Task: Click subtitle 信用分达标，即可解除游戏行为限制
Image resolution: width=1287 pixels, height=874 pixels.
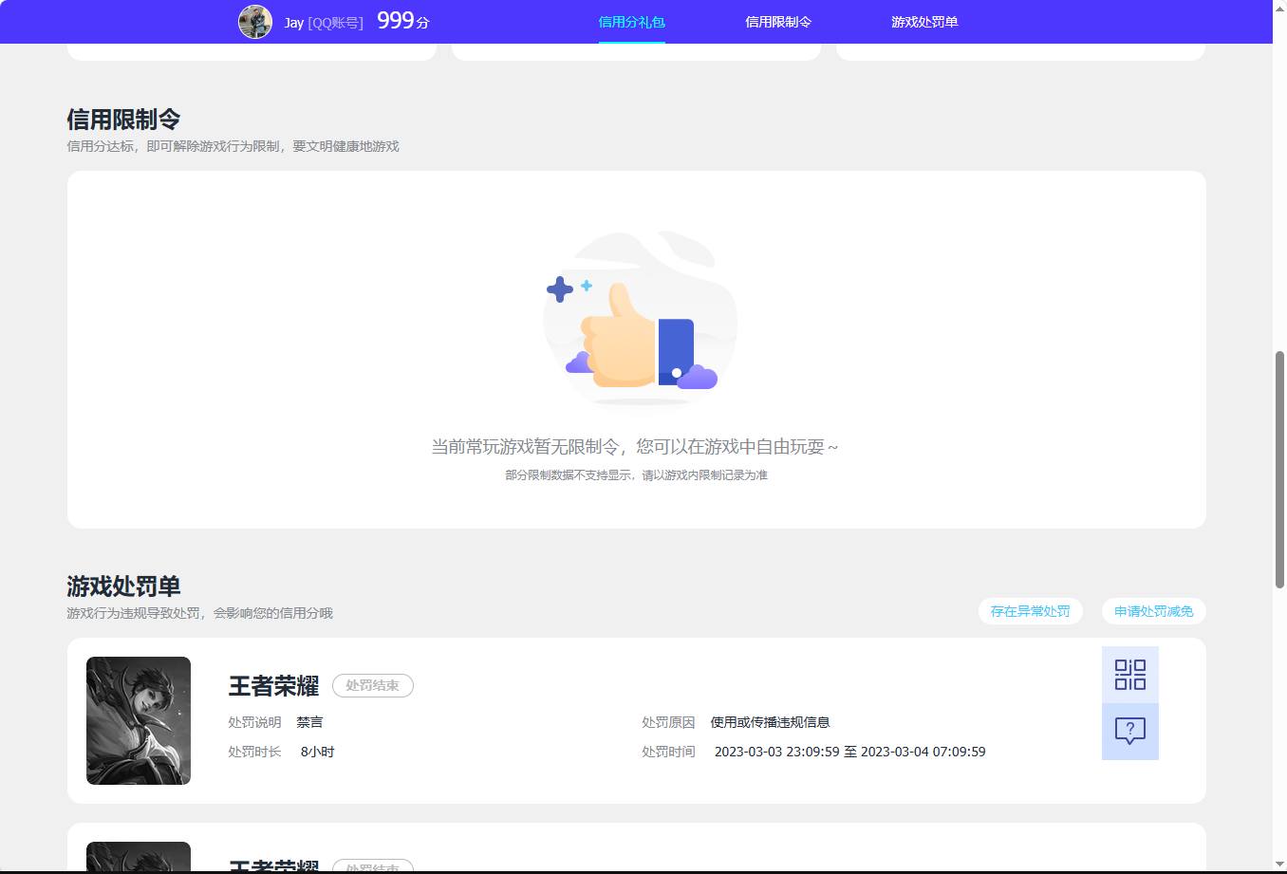Action: pyautogui.click(x=233, y=146)
